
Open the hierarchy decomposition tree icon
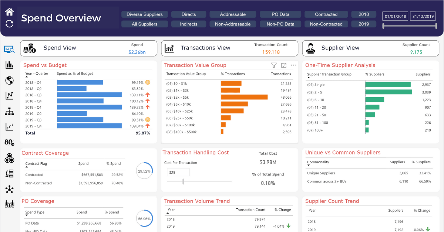tap(9, 111)
